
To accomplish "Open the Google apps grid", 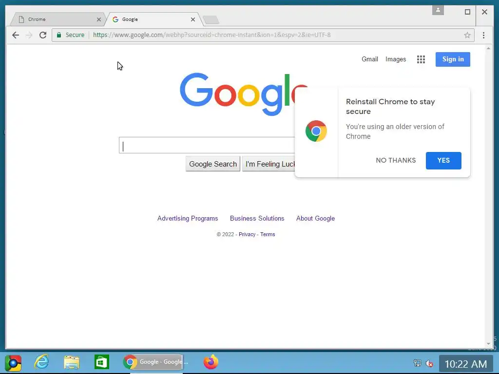I will point(421,59).
